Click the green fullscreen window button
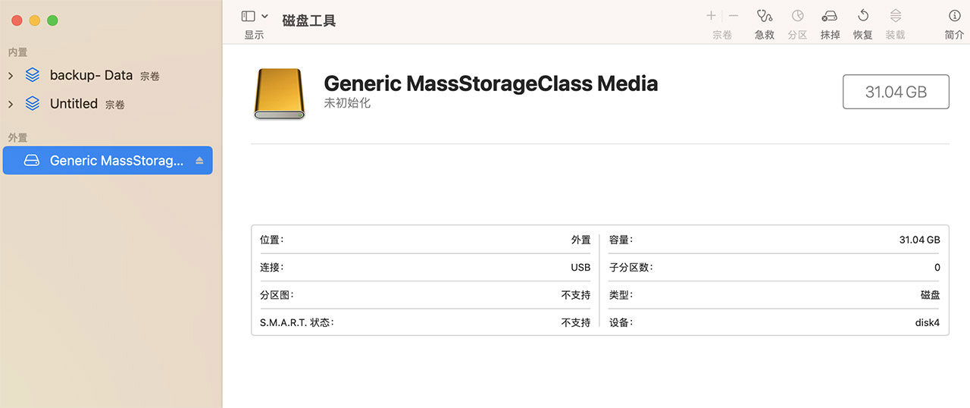Screen dimensions: 970x408 53,20
